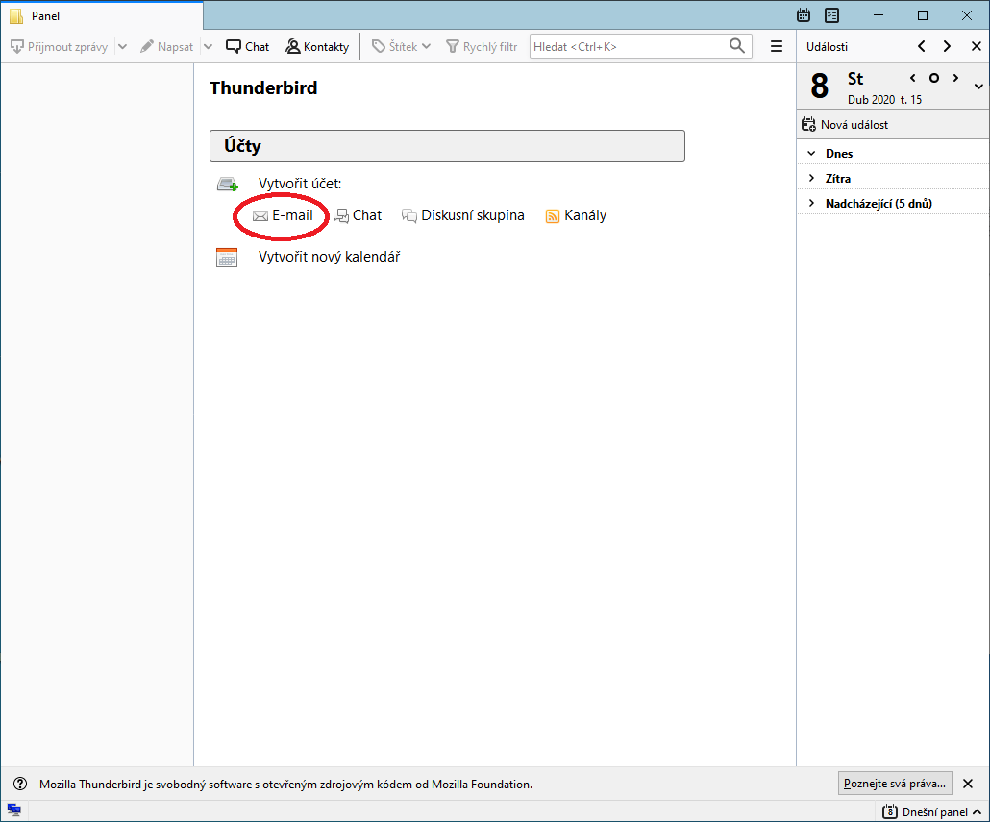Click the Poznejte svá práva button
This screenshot has height=822, width=990.
point(895,784)
